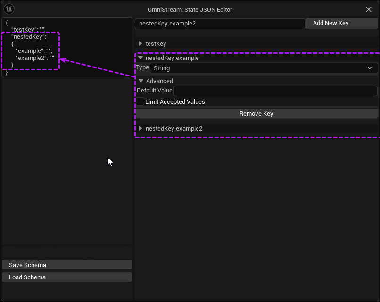This screenshot has height=302, width=380.
Task: Save the current schema
Action: [66, 265]
